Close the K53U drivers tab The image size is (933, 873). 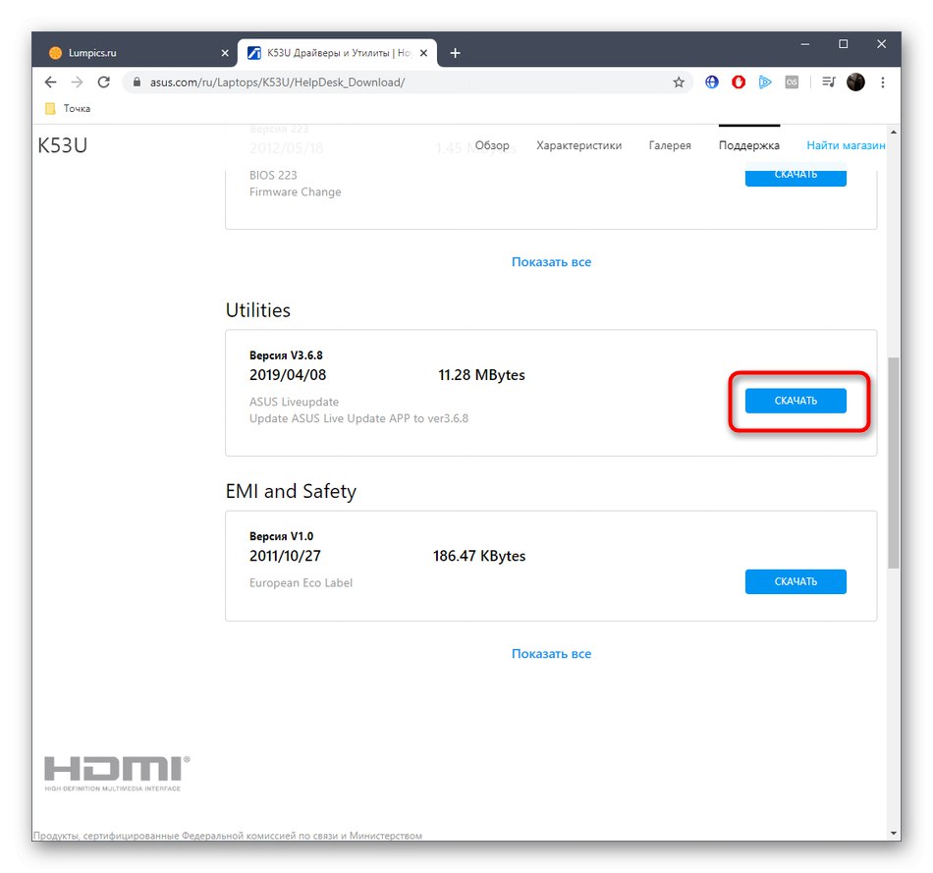(x=423, y=53)
